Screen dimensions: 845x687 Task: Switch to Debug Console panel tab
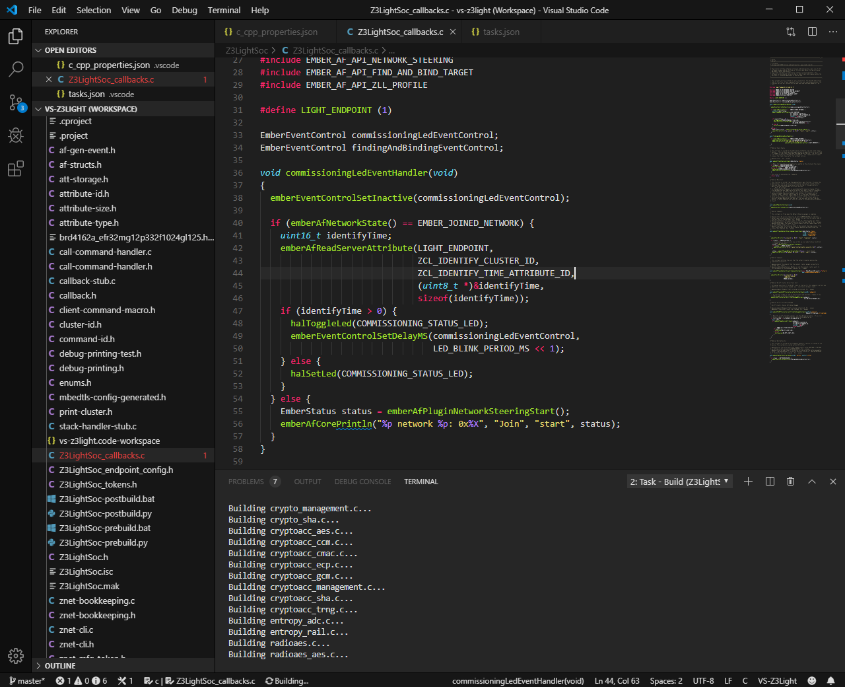tap(362, 482)
